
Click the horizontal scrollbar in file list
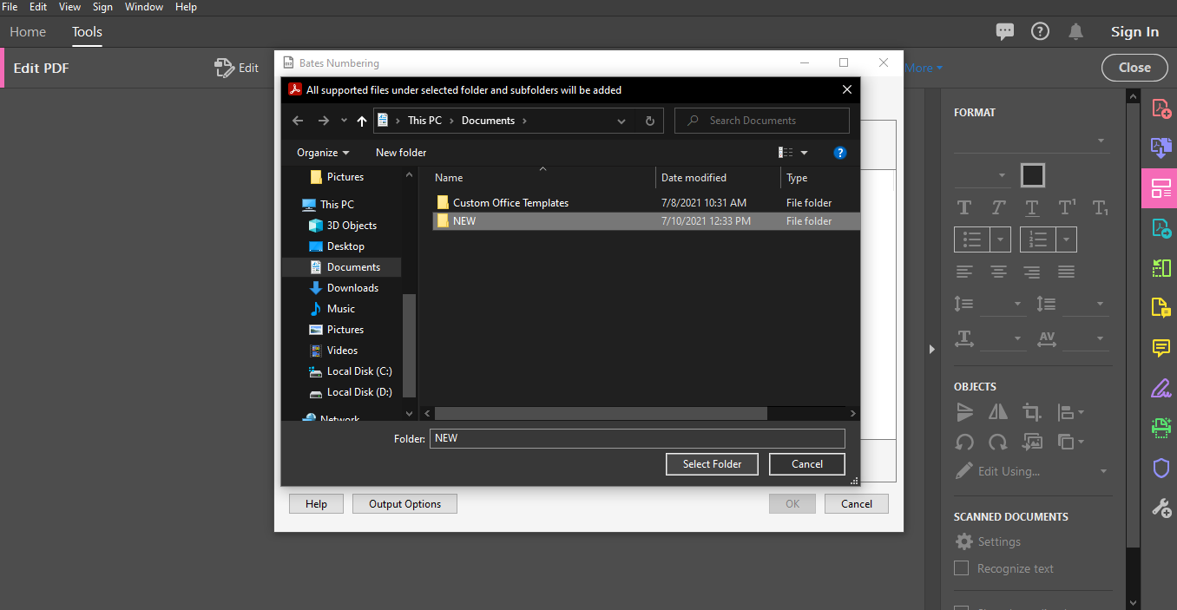pos(601,414)
